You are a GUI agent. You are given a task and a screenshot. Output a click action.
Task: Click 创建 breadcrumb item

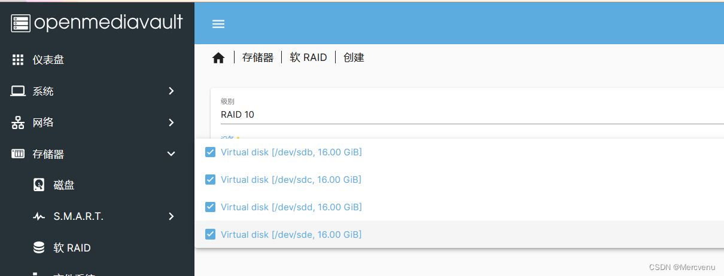click(x=354, y=58)
